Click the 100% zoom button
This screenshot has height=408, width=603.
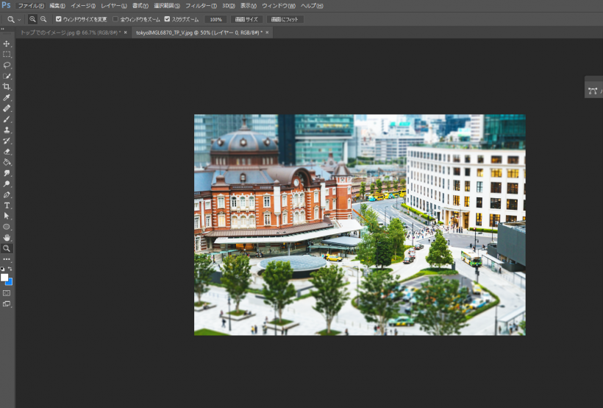tap(215, 19)
